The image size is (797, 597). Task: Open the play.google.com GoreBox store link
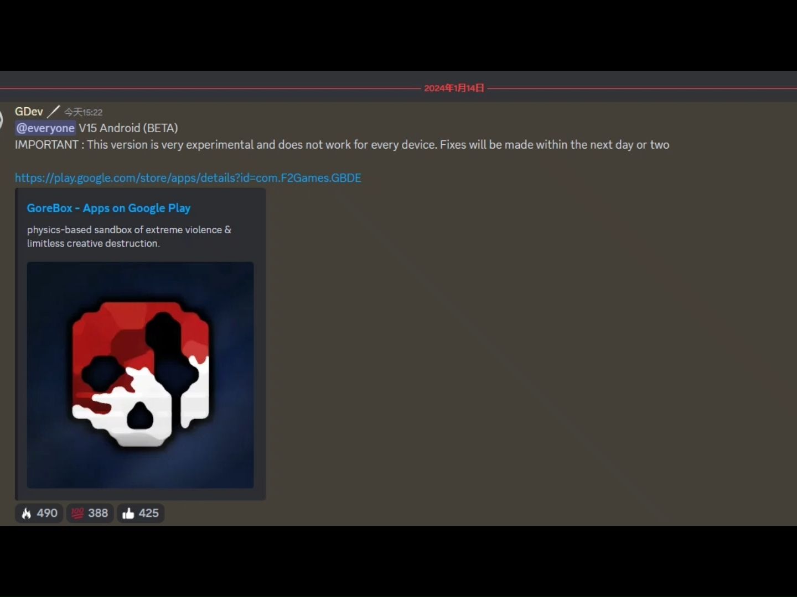tap(188, 178)
